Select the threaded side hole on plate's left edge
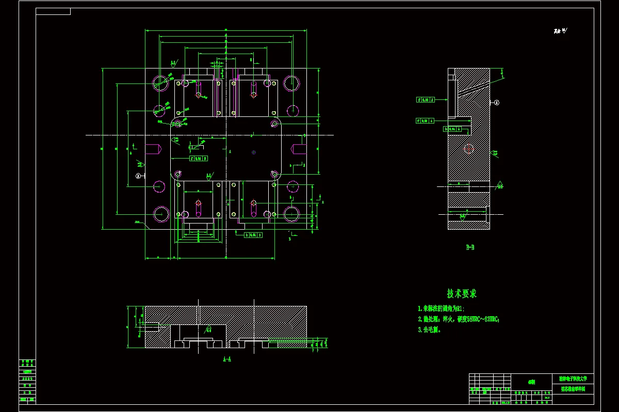Screen dimensions: 619x412 (152, 149)
